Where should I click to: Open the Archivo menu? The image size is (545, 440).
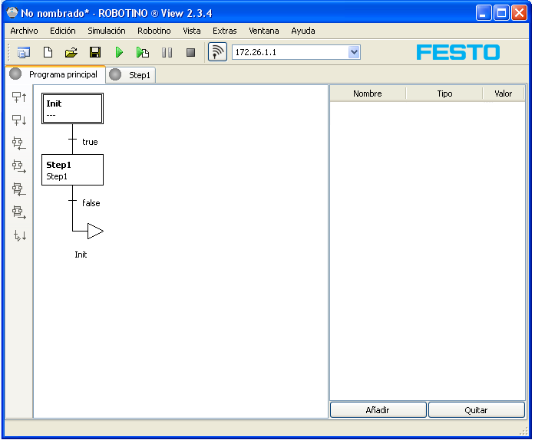(24, 31)
